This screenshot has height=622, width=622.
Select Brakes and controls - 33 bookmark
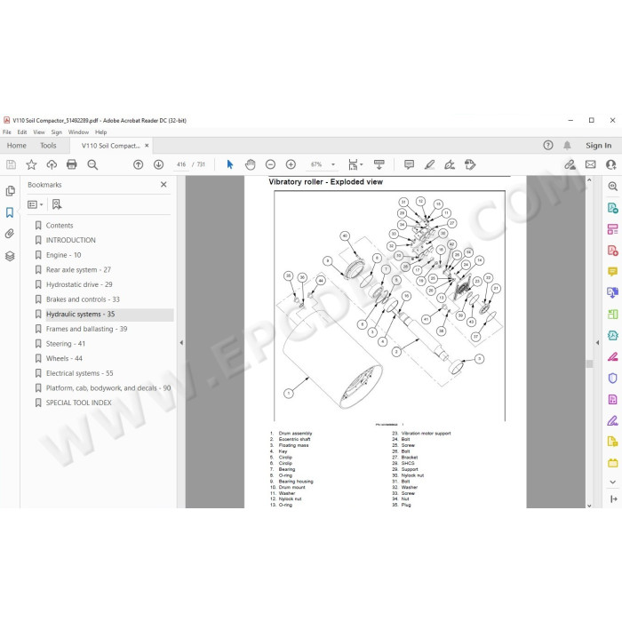pos(83,299)
